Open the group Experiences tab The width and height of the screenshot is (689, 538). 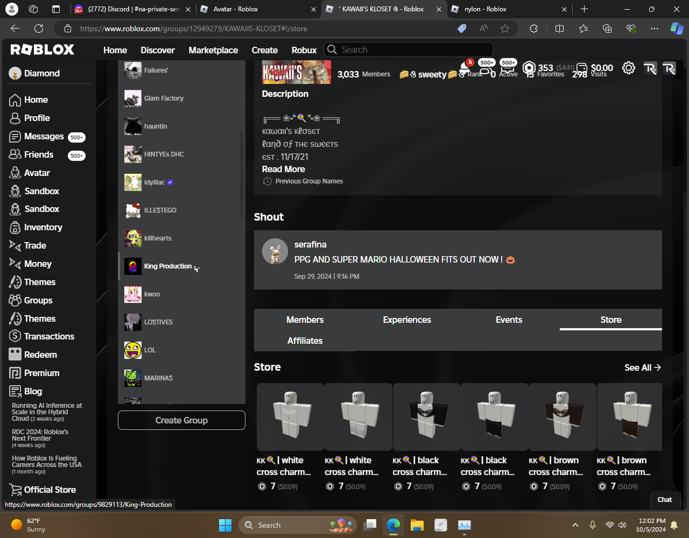click(407, 320)
